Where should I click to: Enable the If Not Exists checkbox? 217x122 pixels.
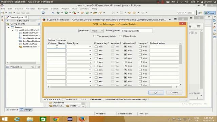121,36
